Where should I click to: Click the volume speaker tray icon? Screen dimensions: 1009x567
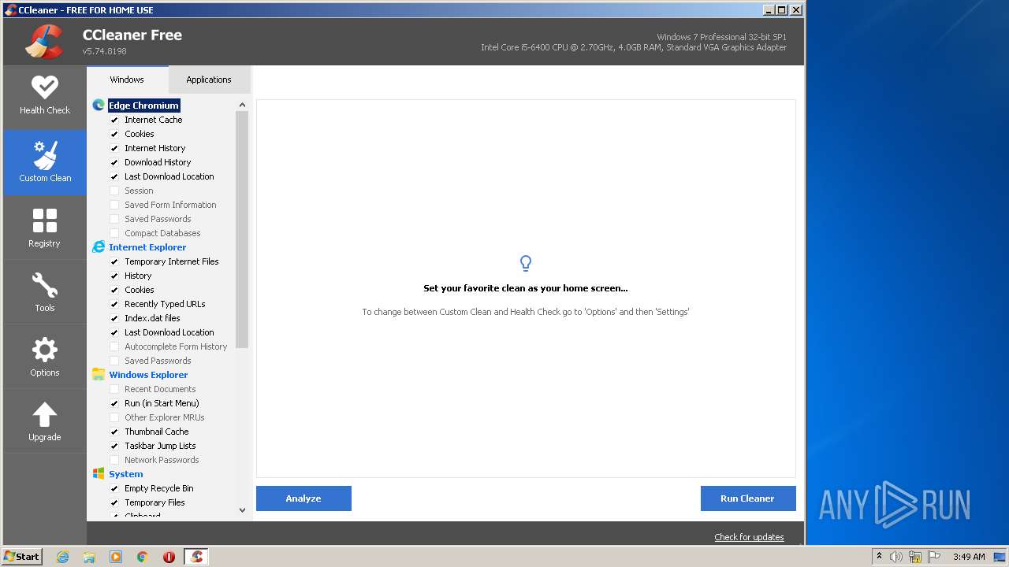pos(896,557)
